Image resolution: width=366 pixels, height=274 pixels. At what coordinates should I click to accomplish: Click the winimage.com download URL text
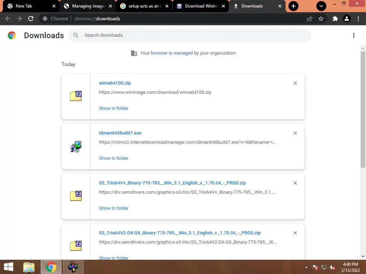[x=155, y=92]
